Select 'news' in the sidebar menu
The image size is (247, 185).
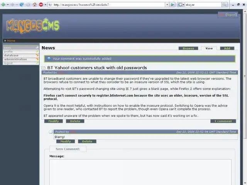(21, 47)
